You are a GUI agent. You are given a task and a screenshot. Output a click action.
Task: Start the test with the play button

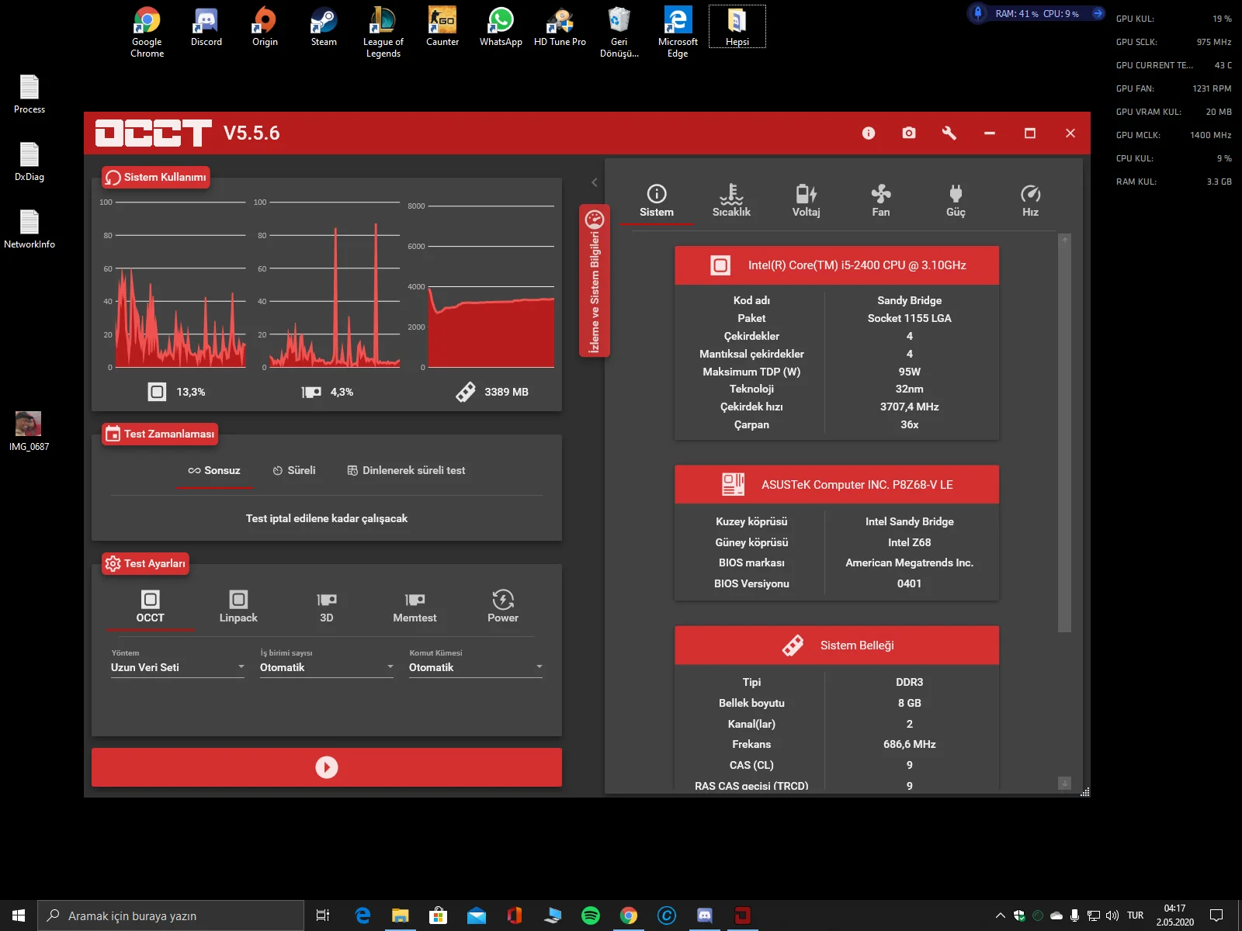pos(327,767)
